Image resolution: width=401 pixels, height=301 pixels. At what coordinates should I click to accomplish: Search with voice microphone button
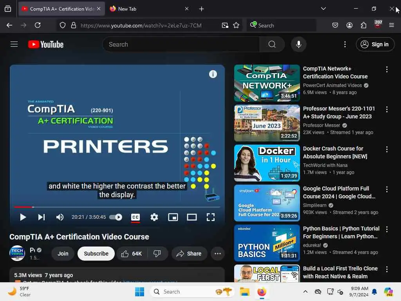point(298,44)
